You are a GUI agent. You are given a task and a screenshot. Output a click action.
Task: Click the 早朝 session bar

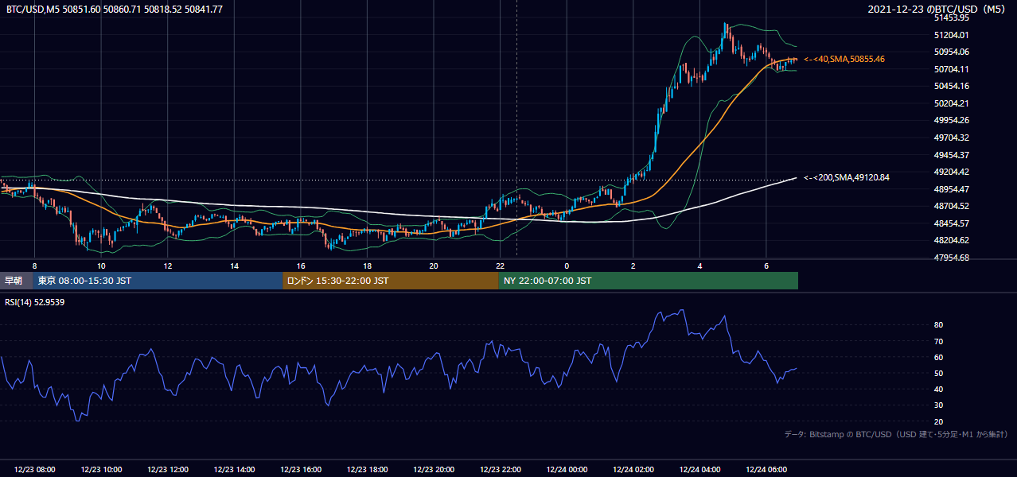click(x=16, y=281)
